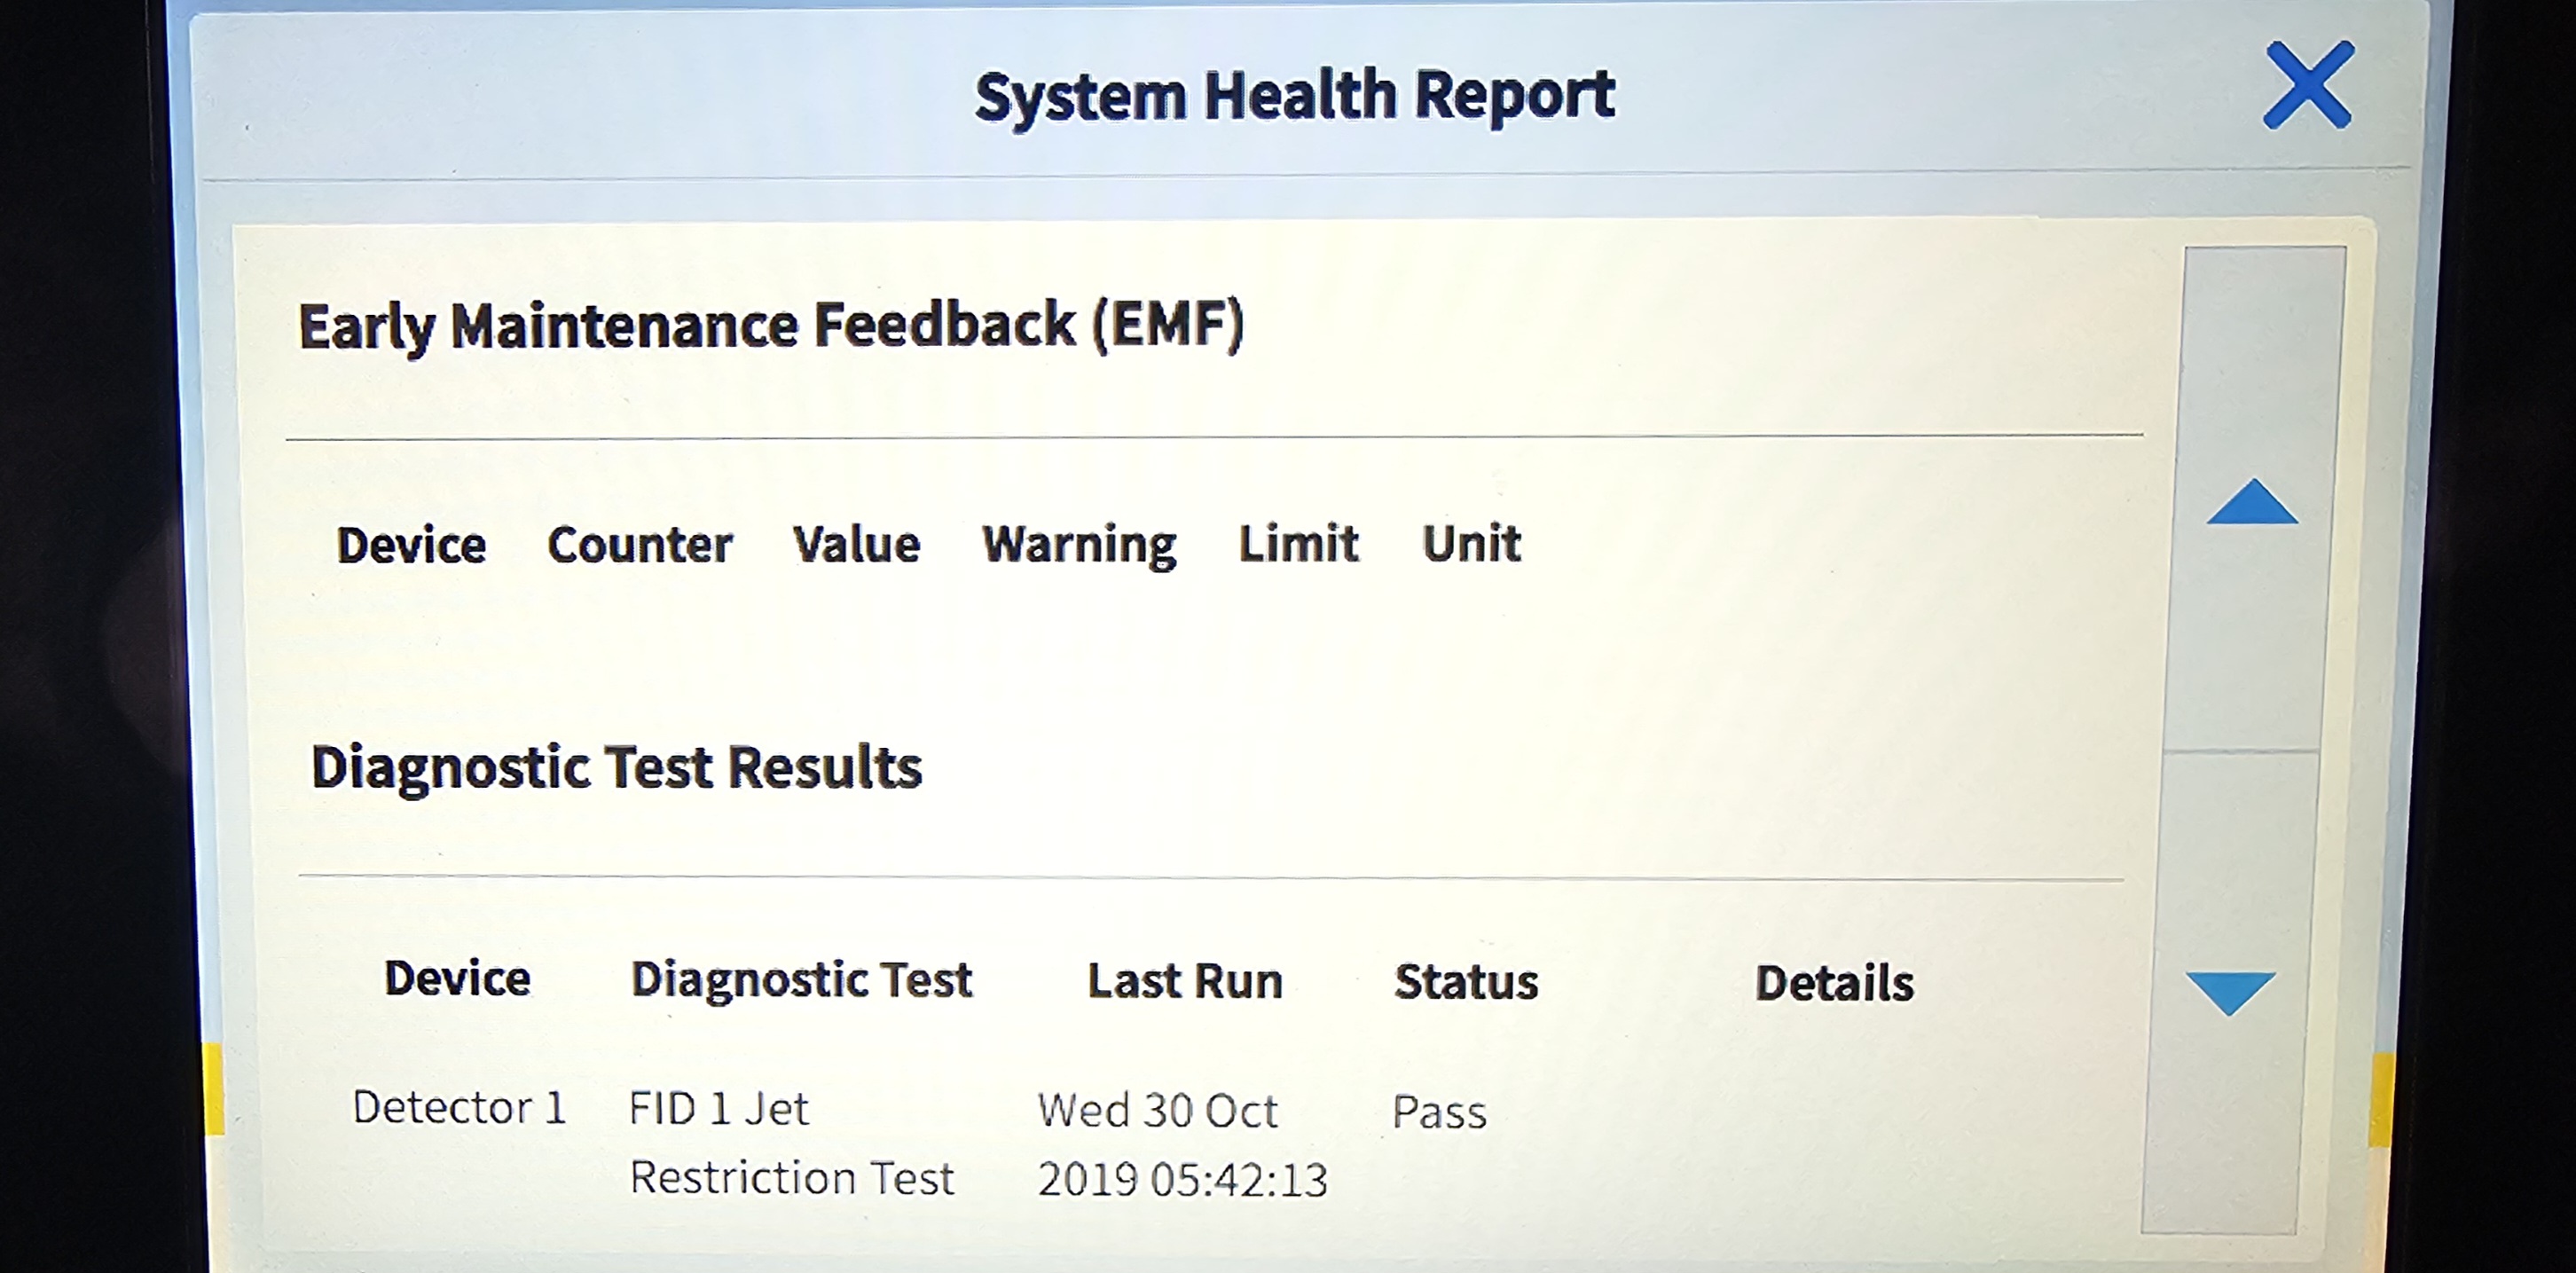
Task: Select the Detector 1 row entry
Action: click(459, 1108)
